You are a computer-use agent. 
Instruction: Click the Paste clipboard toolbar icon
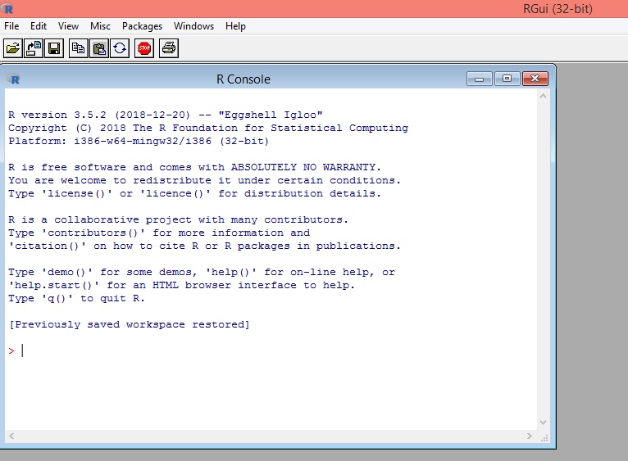click(x=99, y=48)
